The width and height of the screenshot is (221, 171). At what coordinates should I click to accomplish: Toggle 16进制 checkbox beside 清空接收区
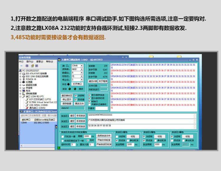click(76, 96)
